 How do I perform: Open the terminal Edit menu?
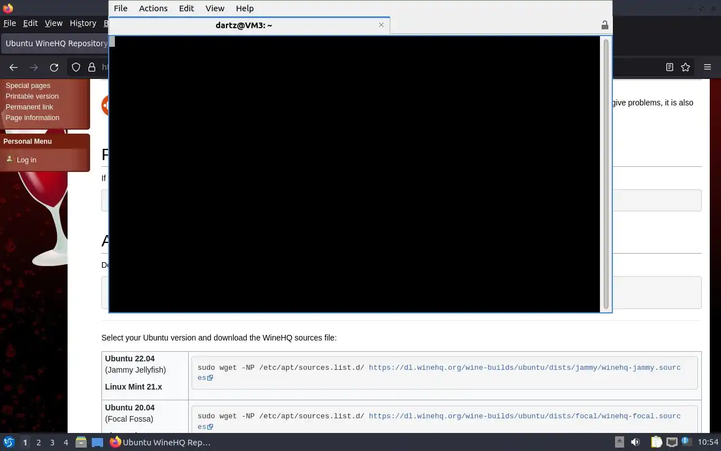(x=186, y=8)
